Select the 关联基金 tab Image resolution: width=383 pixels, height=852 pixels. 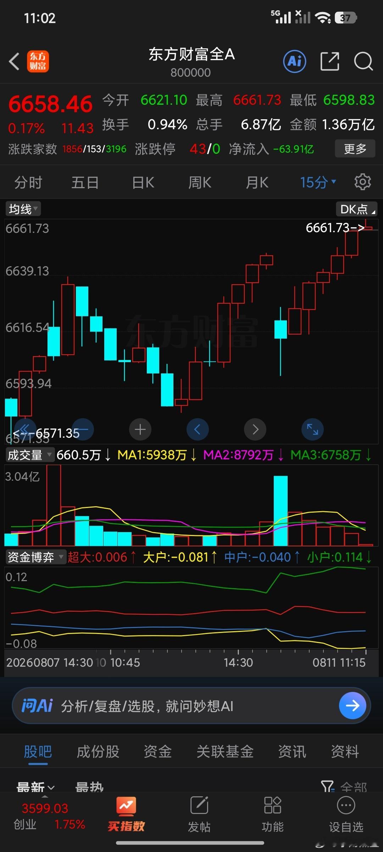pyautogui.click(x=225, y=752)
